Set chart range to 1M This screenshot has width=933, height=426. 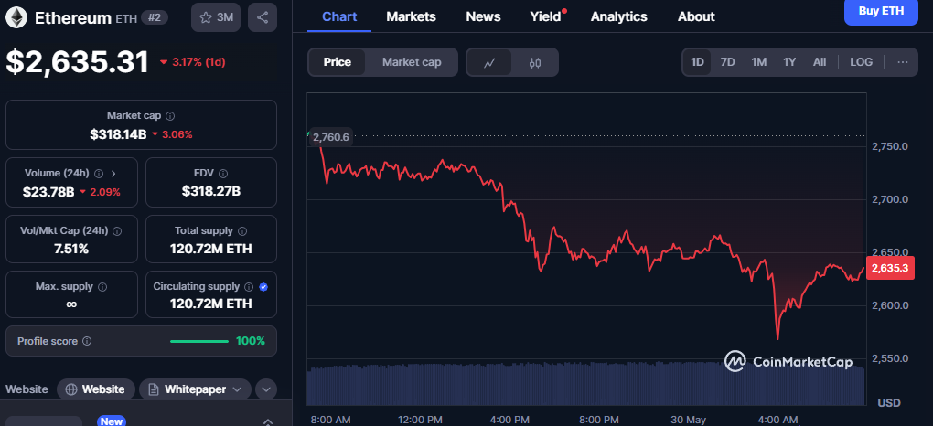(758, 62)
